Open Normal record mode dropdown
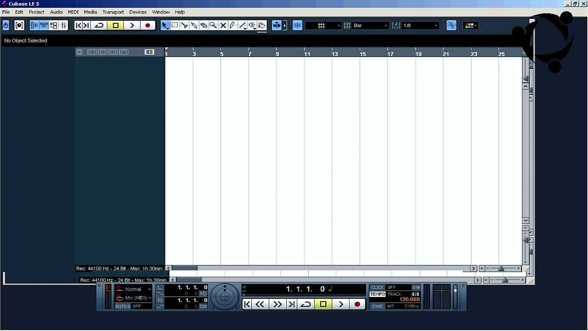 pos(133,289)
